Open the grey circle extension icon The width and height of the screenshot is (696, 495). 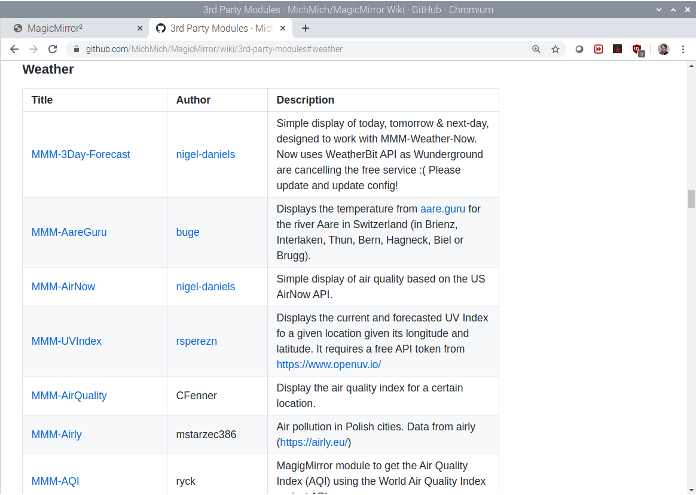click(579, 49)
